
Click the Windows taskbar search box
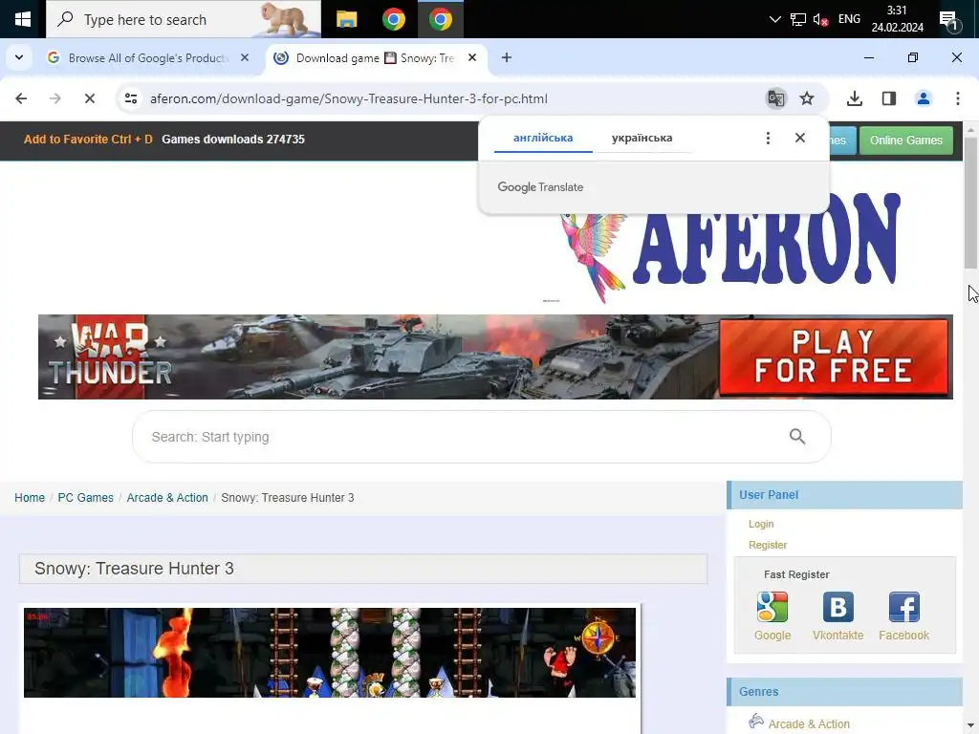click(x=184, y=19)
